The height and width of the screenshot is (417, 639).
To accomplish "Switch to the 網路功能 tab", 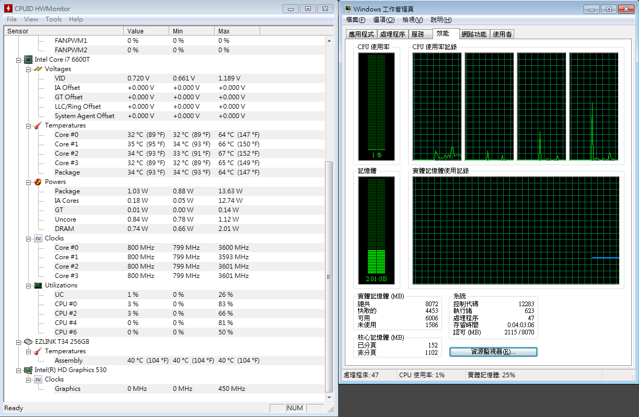I will tap(474, 34).
